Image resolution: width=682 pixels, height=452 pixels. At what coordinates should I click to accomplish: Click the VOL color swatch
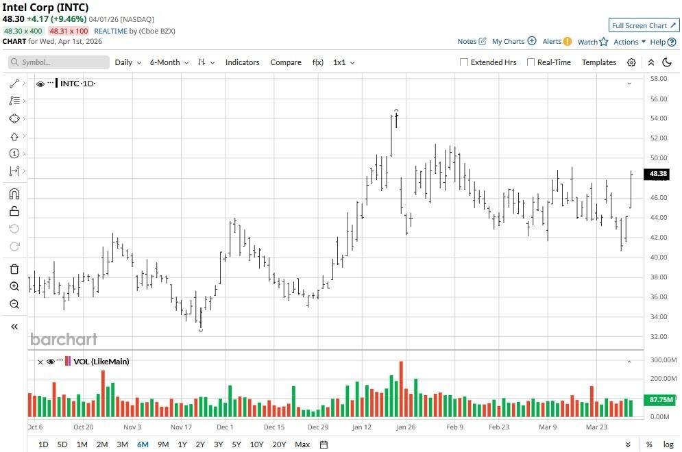point(67,361)
